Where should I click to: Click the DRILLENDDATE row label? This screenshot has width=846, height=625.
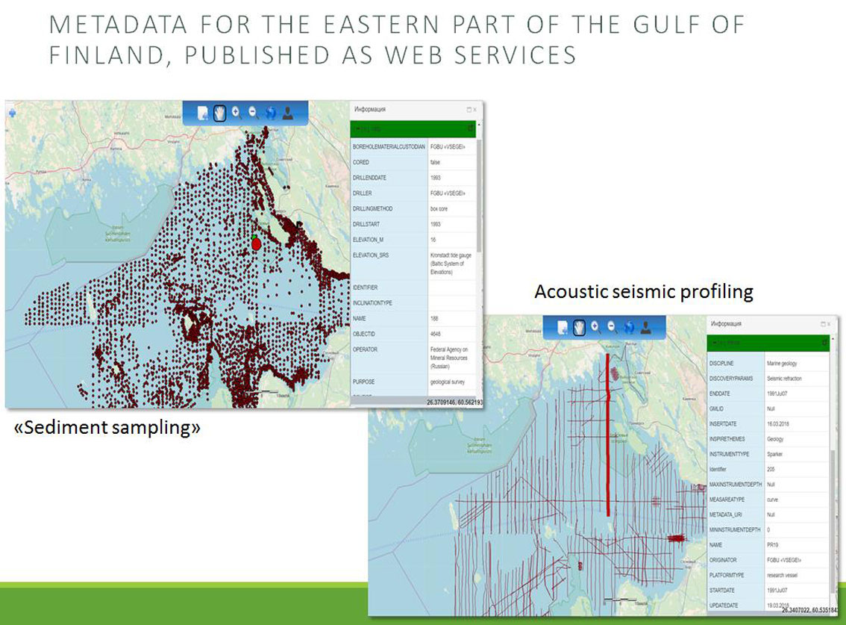[x=369, y=178]
